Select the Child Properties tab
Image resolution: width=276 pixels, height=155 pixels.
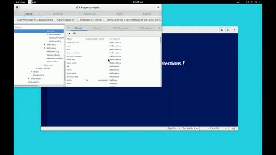click(x=121, y=28)
